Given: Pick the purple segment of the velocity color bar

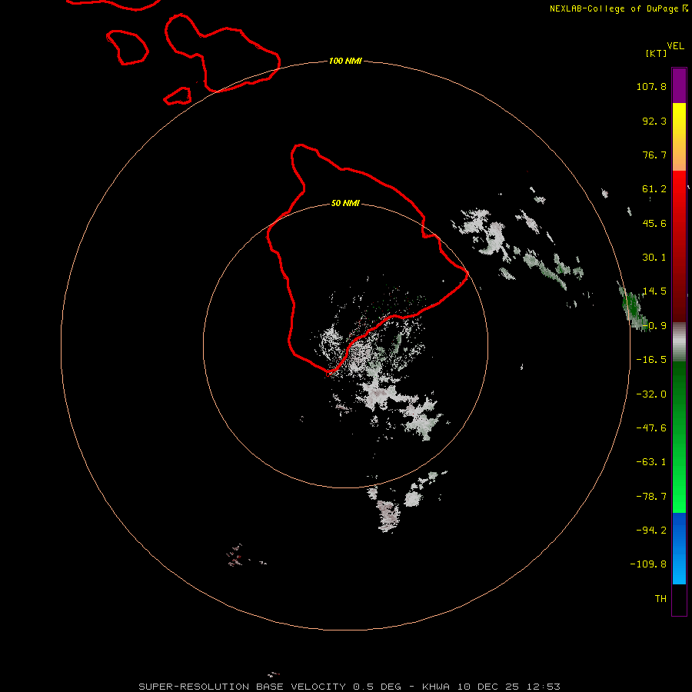Looking at the screenshot, I should tap(679, 85).
